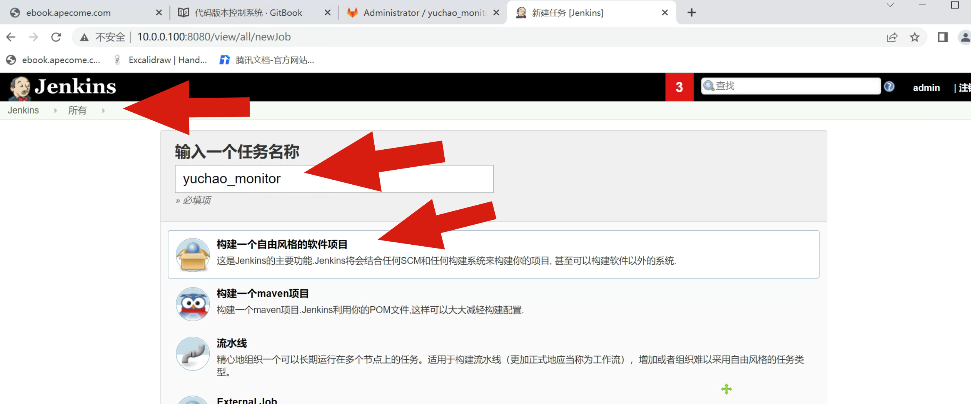Click the share page icon
The height and width of the screenshot is (404, 971).
892,37
